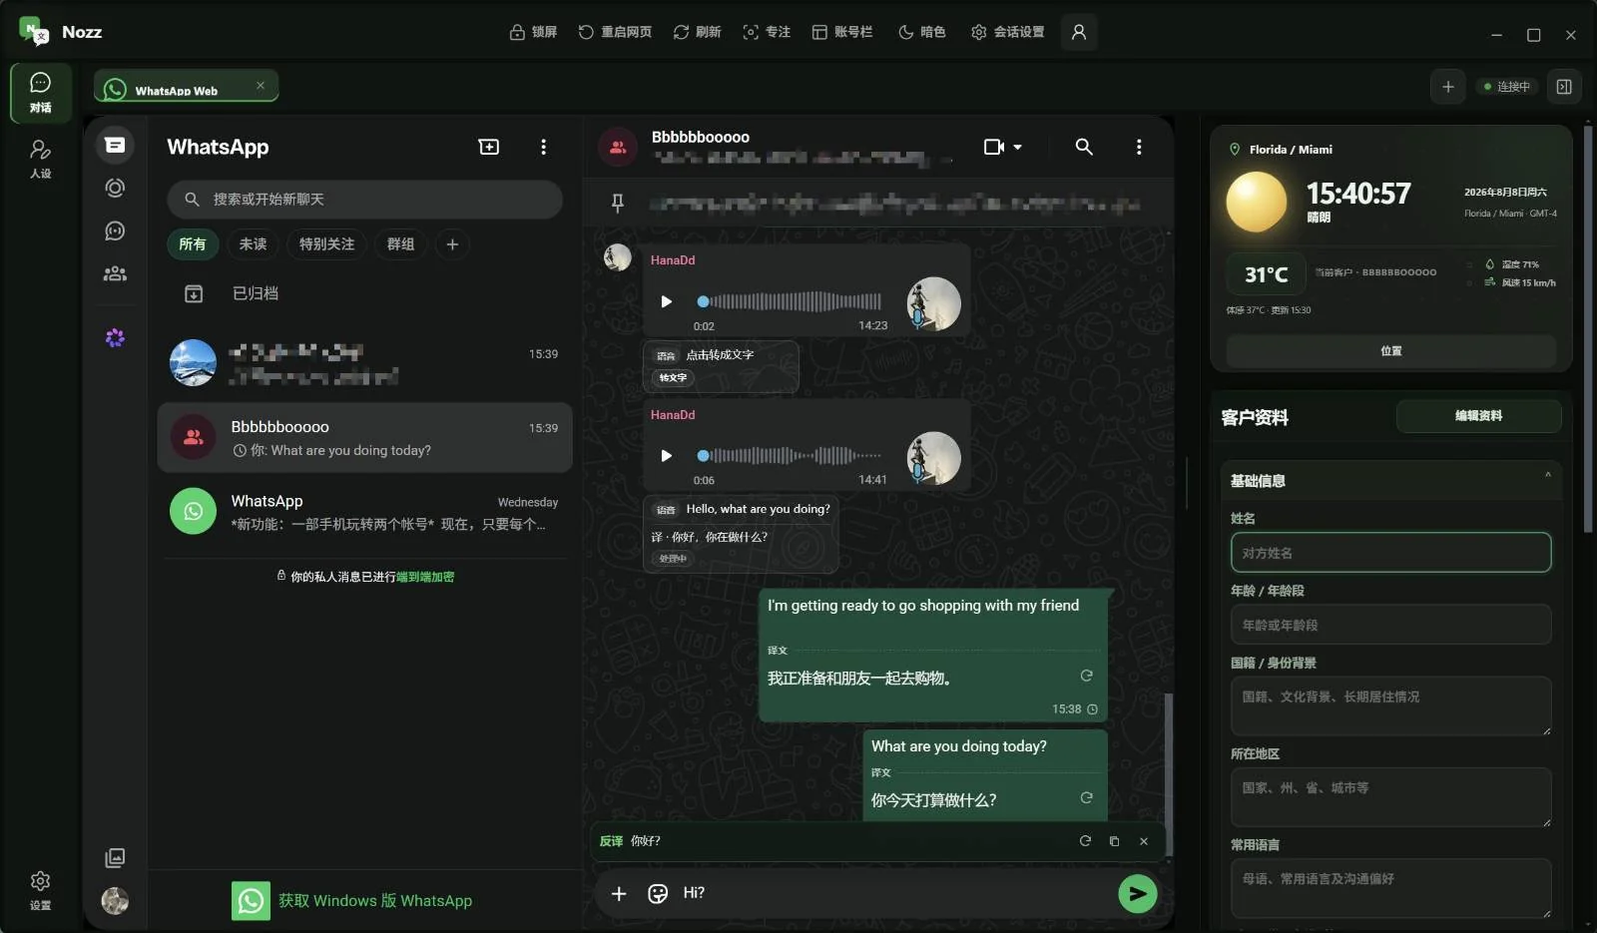Click the pinned message pin icon
This screenshot has height=933, width=1597.
point(618,204)
